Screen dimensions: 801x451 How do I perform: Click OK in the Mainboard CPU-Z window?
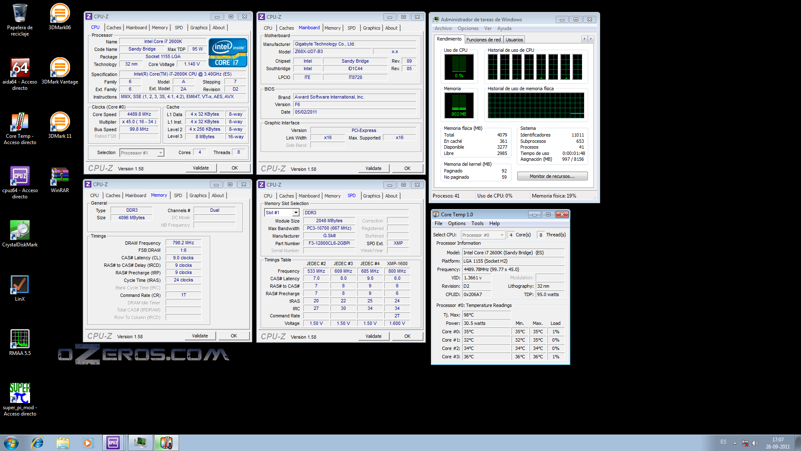click(407, 168)
